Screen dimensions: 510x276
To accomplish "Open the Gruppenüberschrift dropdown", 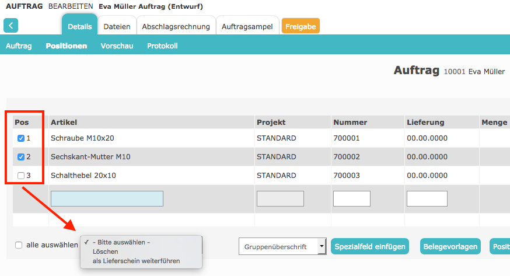I will [x=282, y=247].
